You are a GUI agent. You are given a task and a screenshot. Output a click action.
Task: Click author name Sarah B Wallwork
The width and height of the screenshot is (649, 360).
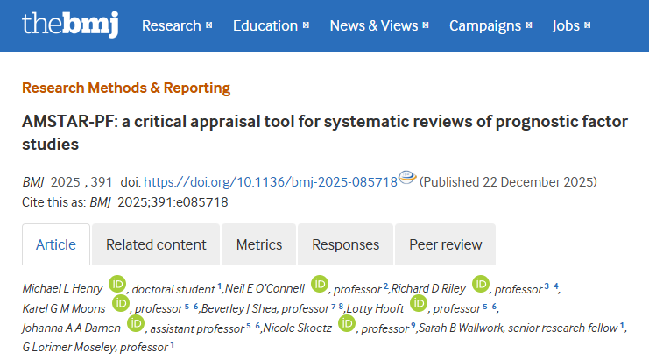[461, 328]
